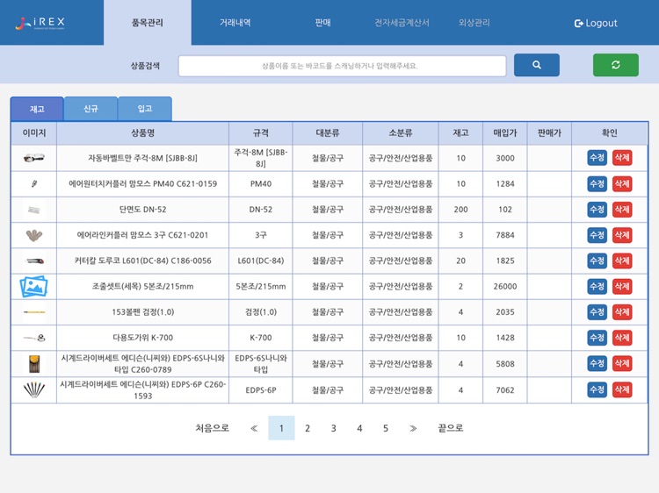Click 삭제 for 자동바벨트만 주걱-8M row
Screen dimensions: 659x493
click(x=622, y=158)
